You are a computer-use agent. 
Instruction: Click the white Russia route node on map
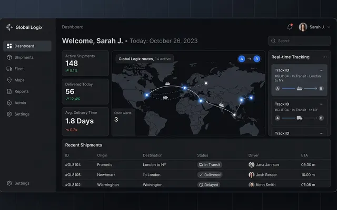click(206, 83)
